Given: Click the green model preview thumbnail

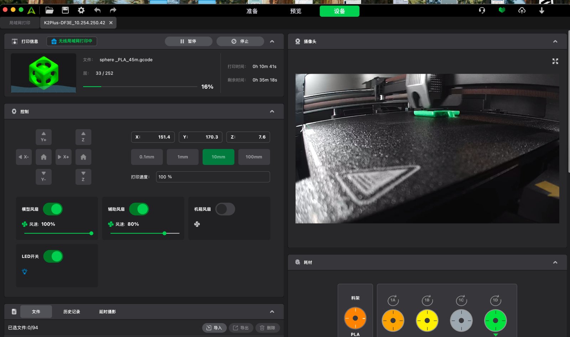Looking at the screenshot, I should [43, 73].
